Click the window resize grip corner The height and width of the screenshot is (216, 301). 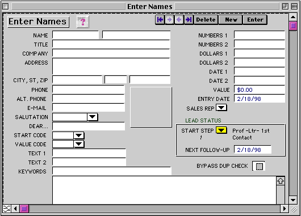(294, 209)
